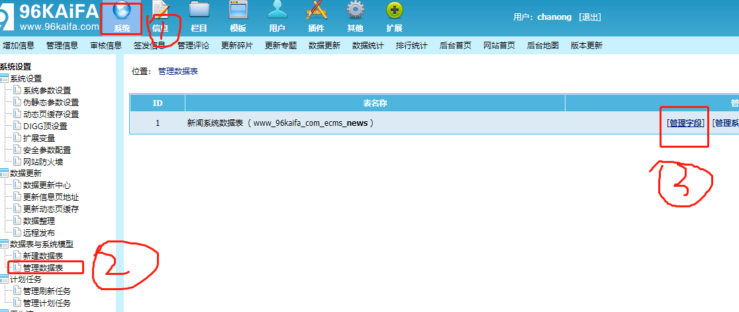Collapse the 数据表与系统模型 tree group
The height and width of the screenshot is (312, 739).
pos(4,244)
